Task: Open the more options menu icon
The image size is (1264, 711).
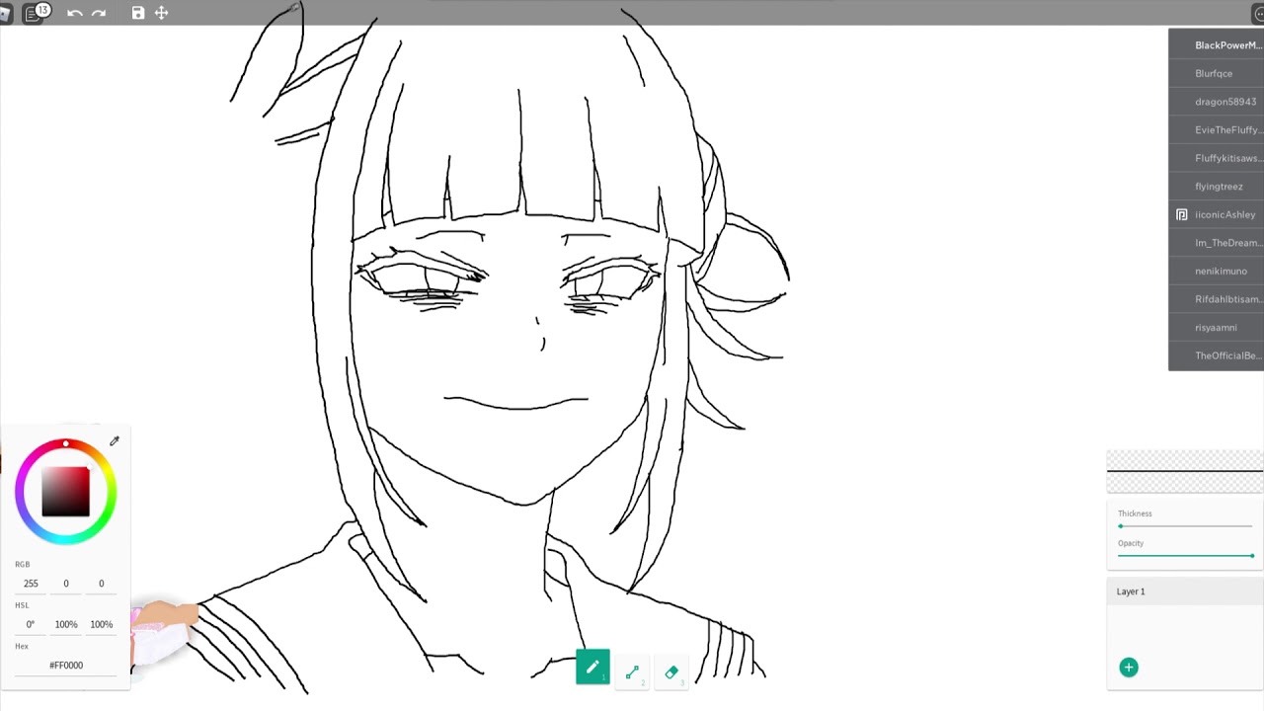Action: tap(1258, 13)
